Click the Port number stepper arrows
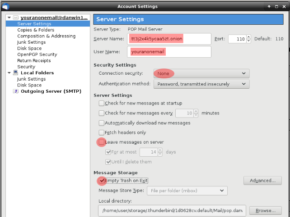 coord(248,39)
